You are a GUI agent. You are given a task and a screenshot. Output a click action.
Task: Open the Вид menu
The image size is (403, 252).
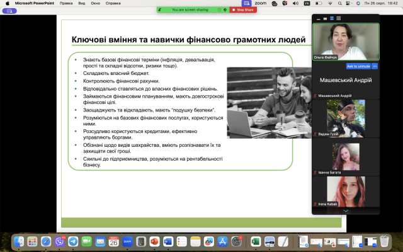[x=82, y=3]
